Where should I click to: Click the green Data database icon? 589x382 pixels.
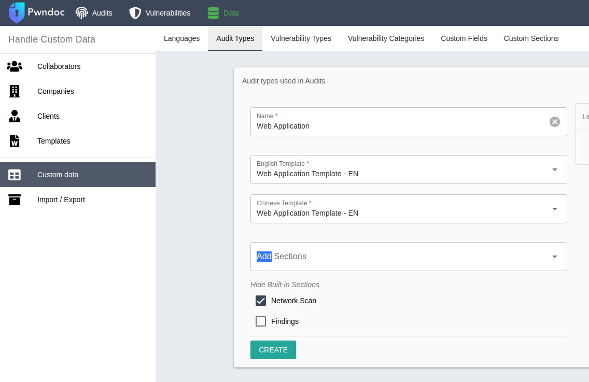pyautogui.click(x=213, y=13)
